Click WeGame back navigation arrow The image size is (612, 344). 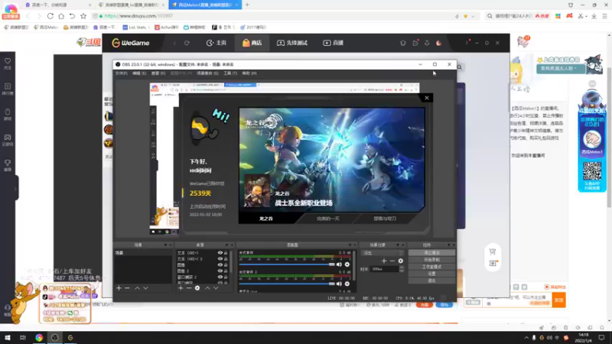174,43
